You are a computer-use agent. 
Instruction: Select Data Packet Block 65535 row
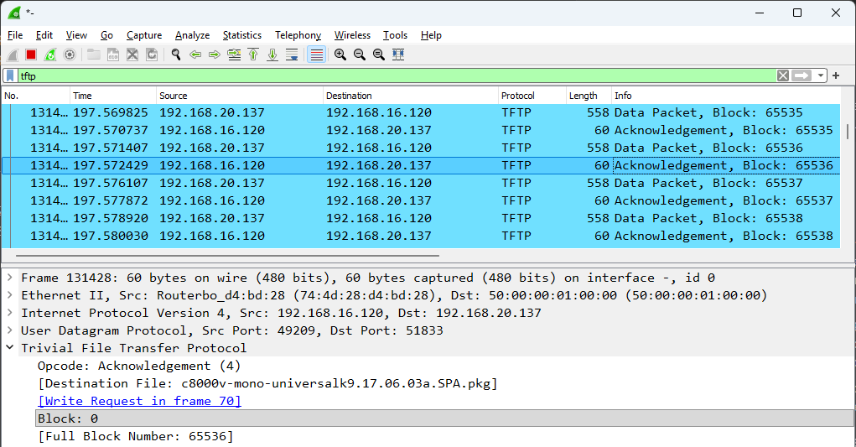click(x=421, y=112)
